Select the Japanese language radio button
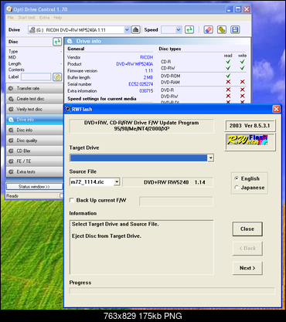The width and height of the screenshot is (286, 322). pyautogui.click(x=237, y=188)
